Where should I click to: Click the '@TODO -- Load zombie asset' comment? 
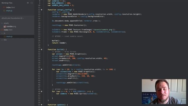[x=67, y=36]
